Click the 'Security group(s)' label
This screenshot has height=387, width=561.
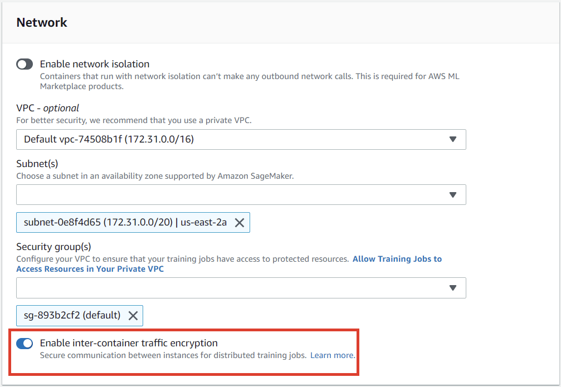click(x=53, y=247)
